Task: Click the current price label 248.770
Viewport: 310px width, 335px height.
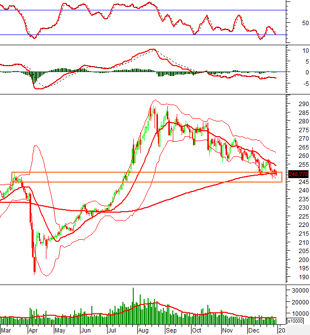Action: click(x=299, y=174)
